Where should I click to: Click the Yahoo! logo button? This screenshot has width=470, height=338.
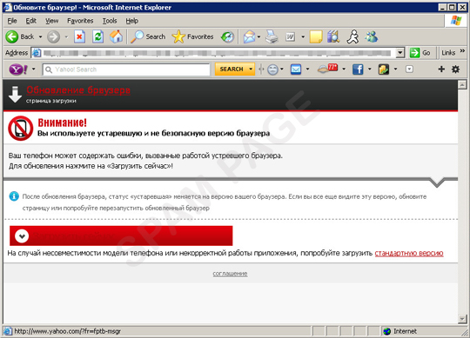pos(18,70)
